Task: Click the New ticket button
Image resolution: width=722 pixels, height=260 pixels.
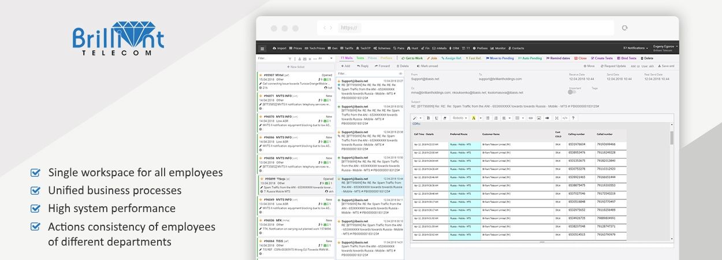Action: (296, 67)
